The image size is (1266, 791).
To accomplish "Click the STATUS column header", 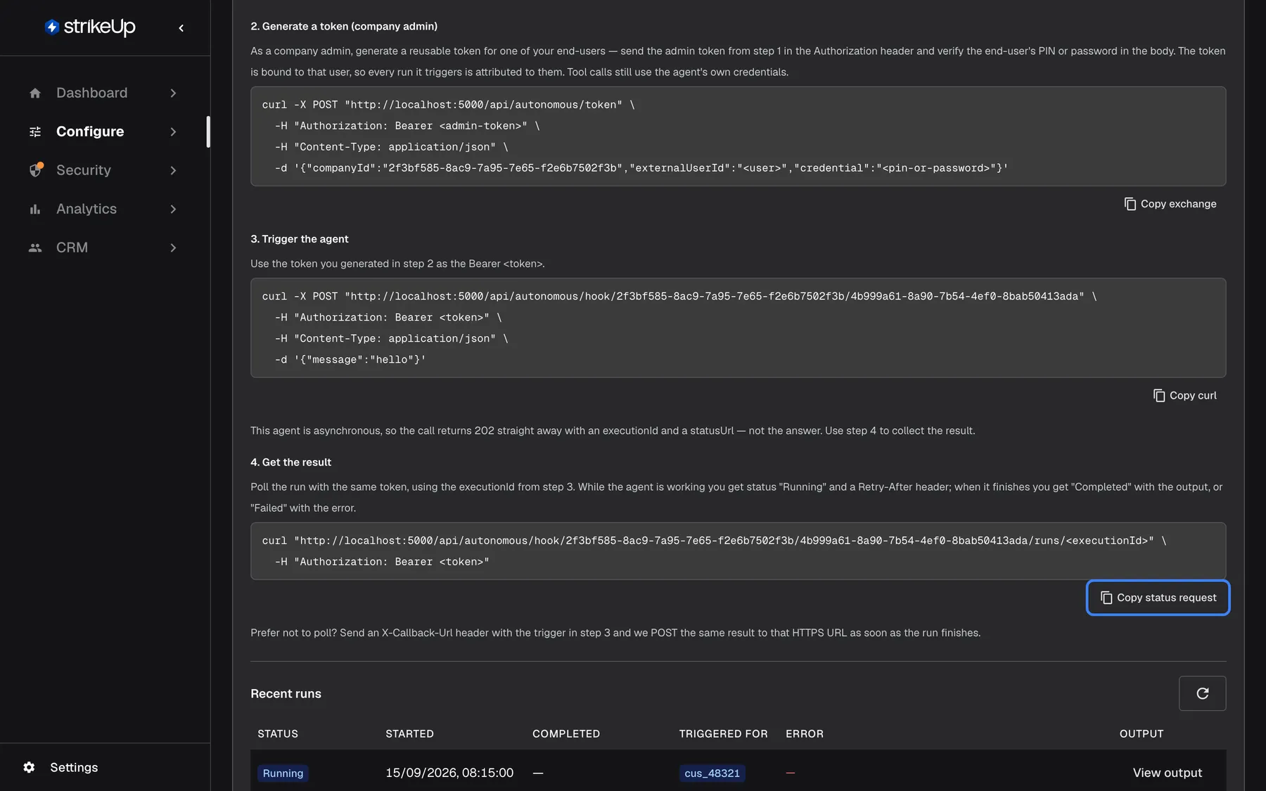I will tap(278, 733).
